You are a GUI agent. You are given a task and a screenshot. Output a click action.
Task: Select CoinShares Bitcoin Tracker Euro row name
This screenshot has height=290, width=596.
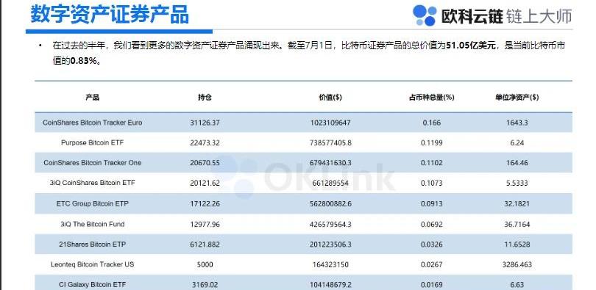coord(93,123)
